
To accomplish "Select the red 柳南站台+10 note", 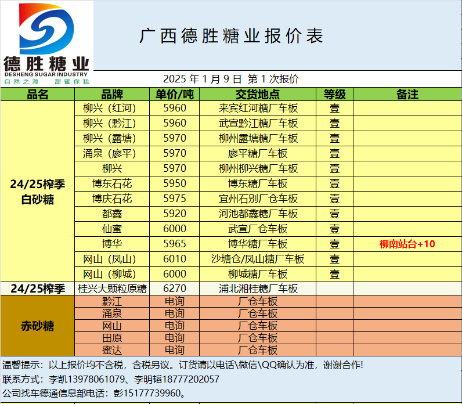I will coord(407,244).
